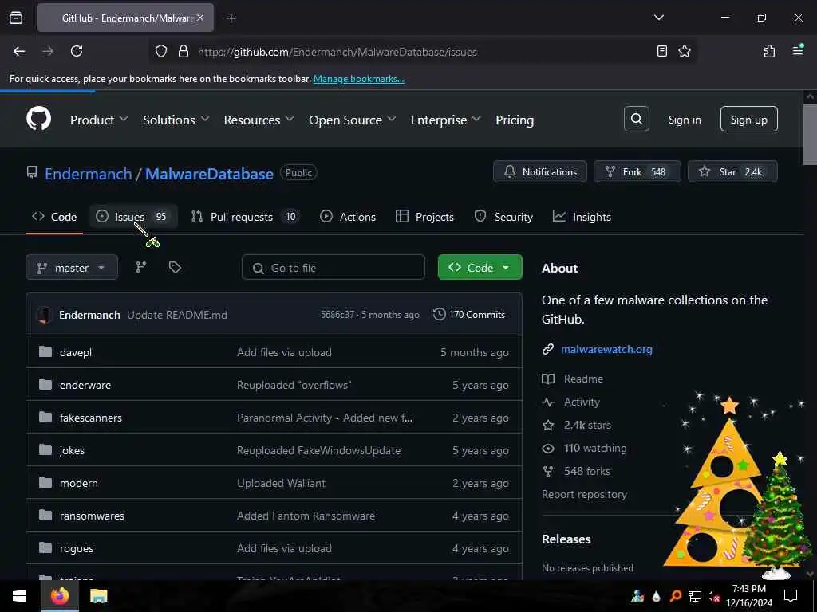Open the Security tab
The width and height of the screenshot is (817, 612).
(x=504, y=217)
